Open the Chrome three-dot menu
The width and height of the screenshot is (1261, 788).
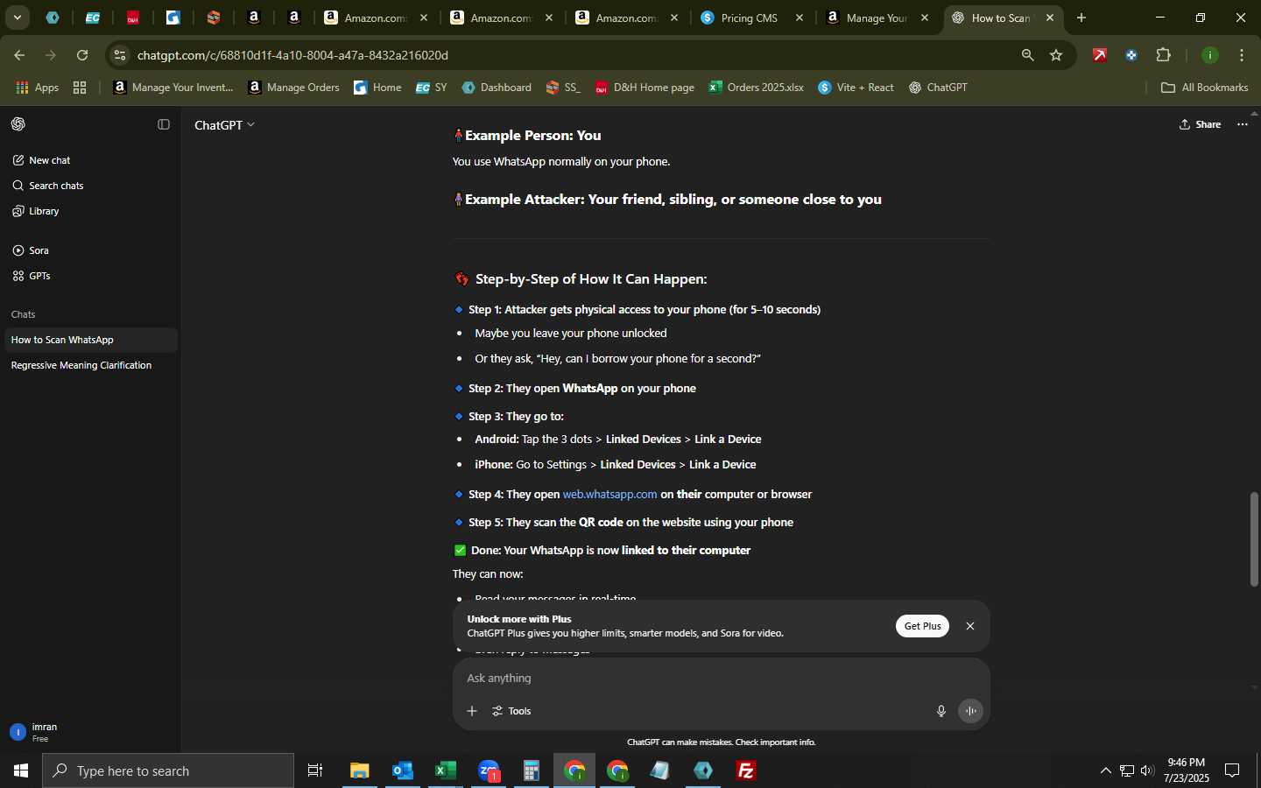point(1242,55)
